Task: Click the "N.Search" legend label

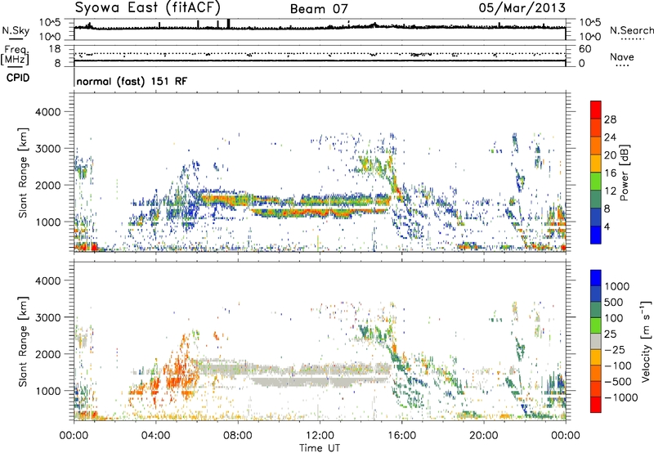Action: (632, 30)
